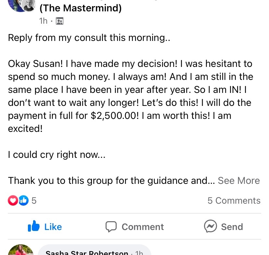The width and height of the screenshot is (269, 255).
Task: Tap the Send button label
Action: 232,227
